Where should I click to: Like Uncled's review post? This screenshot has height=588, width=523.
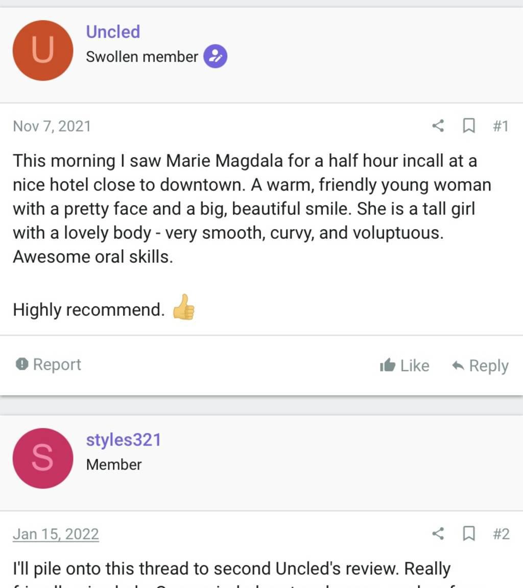coord(405,365)
